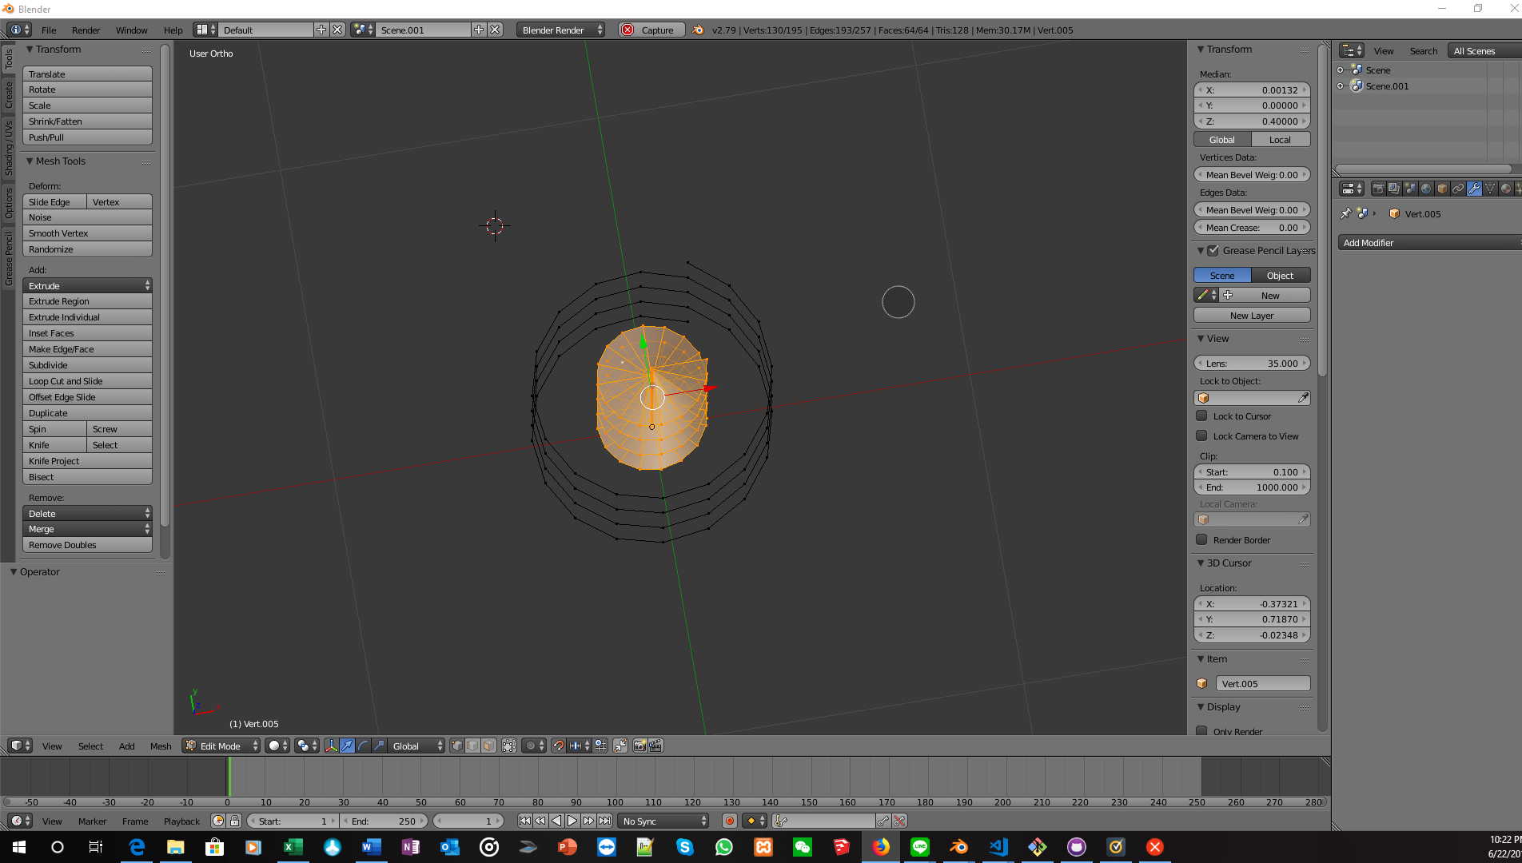
Task: Play animation in reverse
Action: click(x=556, y=821)
